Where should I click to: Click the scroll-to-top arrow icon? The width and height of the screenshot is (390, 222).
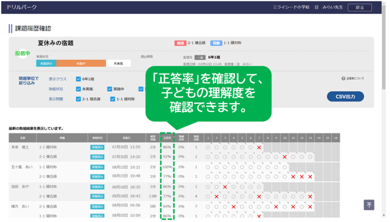(x=369, y=205)
